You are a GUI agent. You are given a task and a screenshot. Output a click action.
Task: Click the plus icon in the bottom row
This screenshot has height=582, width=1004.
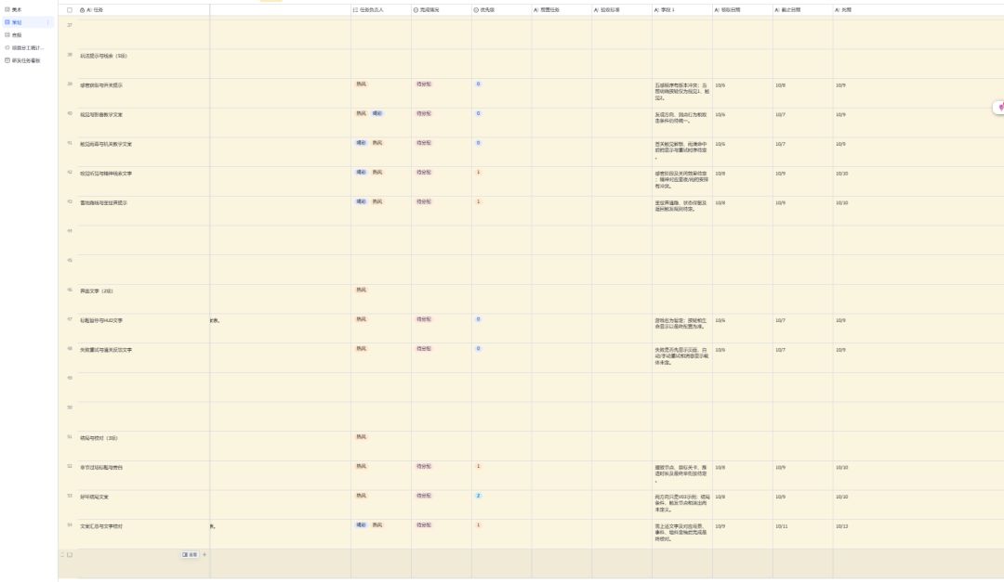point(205,555)
